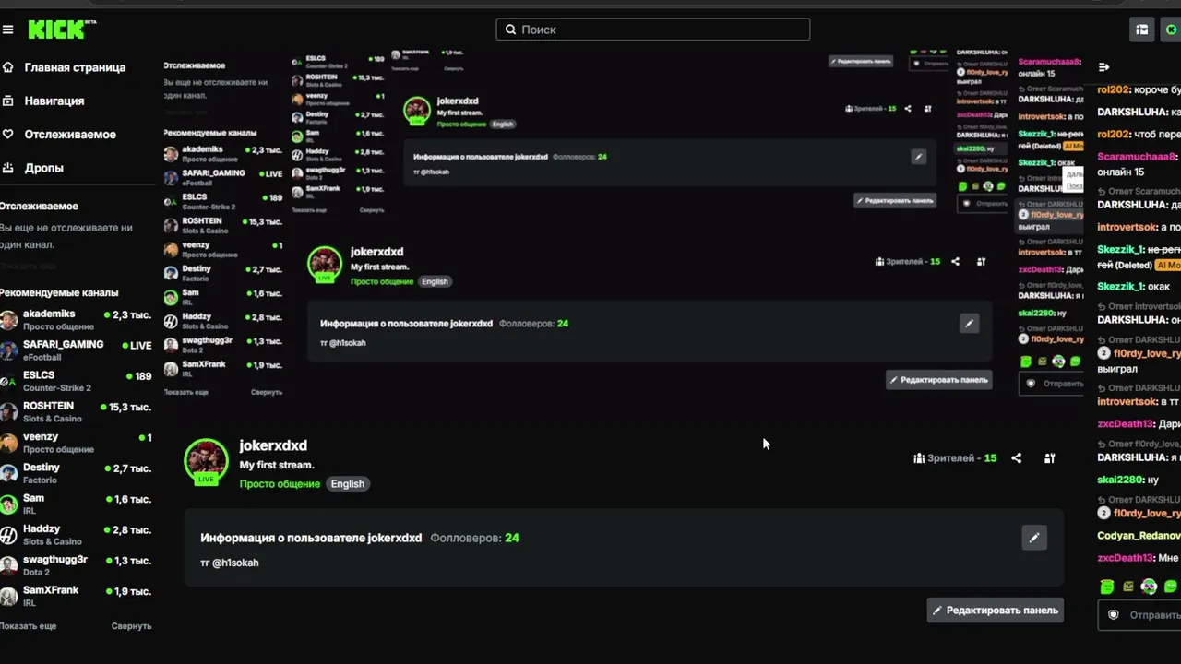Image resolution: width=1181 pixels, height=664 pixels.
Task: Click the Codyan_Redanov username in chat
Action: tap(1139, 536)
